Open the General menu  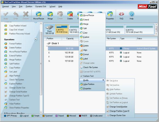point(5,7)
